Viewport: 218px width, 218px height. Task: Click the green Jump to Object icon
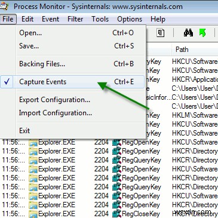tap(202, 33)
